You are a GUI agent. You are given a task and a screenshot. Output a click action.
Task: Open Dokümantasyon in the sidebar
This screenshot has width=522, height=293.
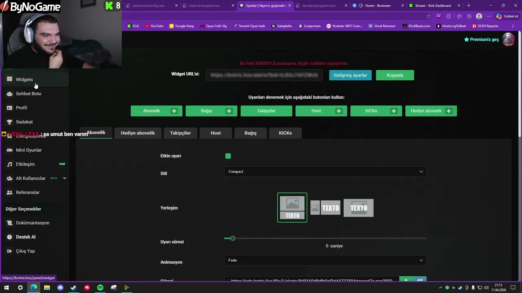[x=34, y=223]
